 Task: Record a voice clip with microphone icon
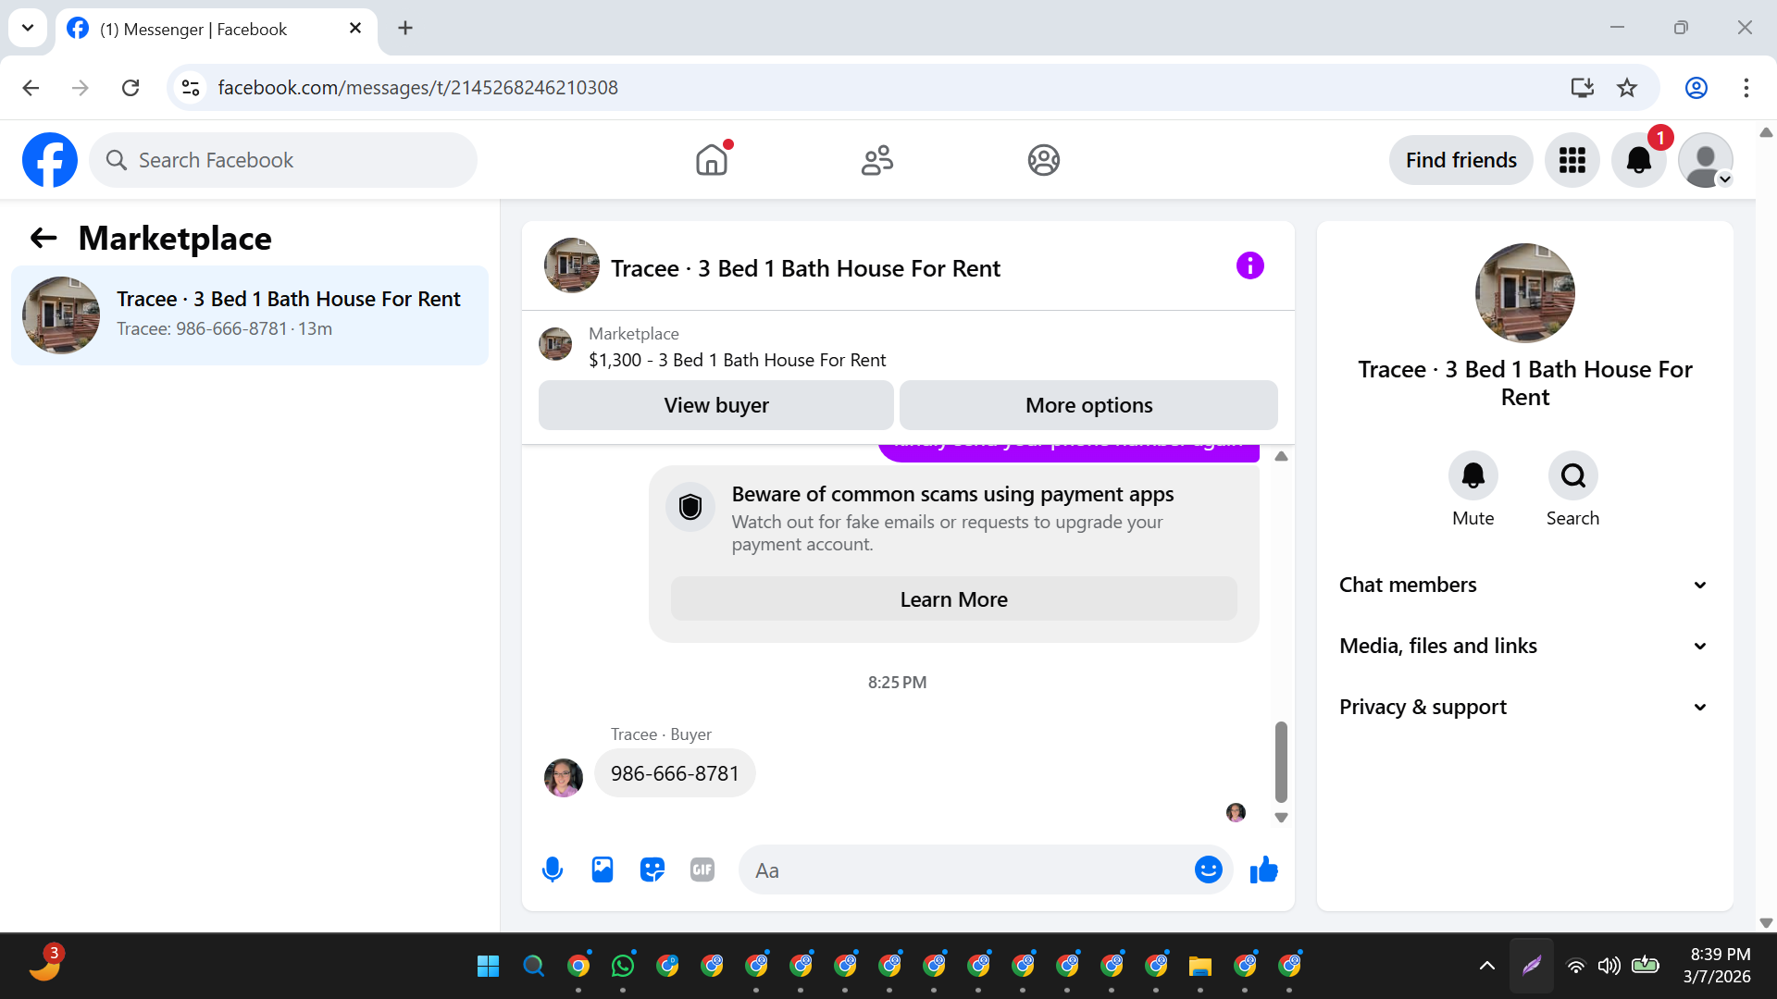pos(553,869)
